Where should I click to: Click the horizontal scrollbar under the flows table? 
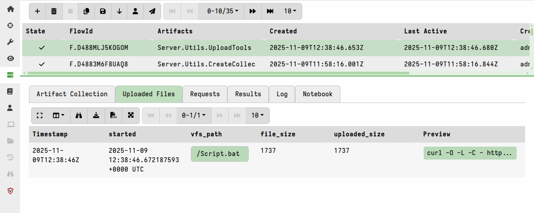click(x=218, y=73)
